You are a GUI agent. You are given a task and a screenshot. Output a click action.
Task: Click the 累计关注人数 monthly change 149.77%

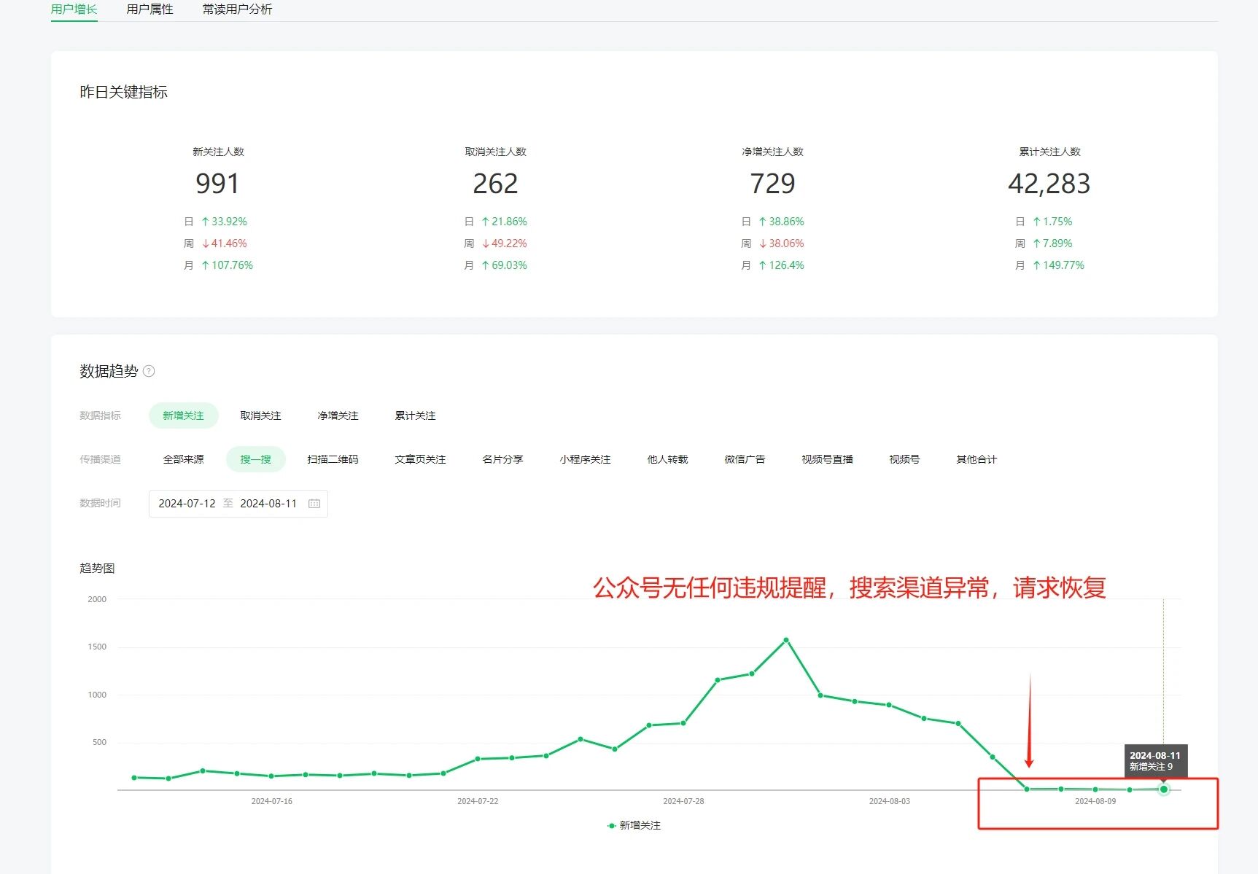click(1058, 265)
